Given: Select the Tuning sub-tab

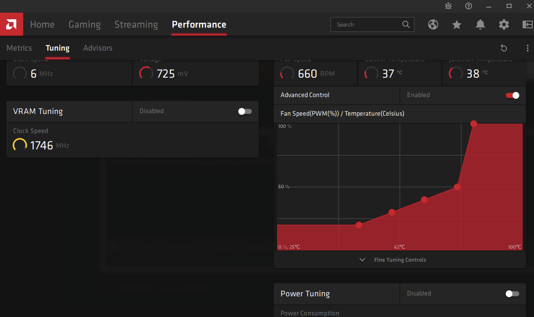Looking at the screenshot, I should click(58, 48).
